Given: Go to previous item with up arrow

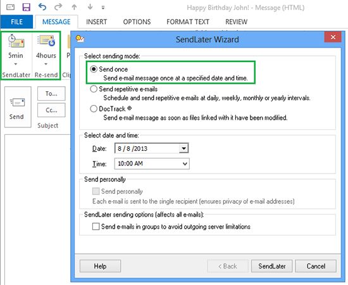Looking at the screenshot, I should [x=74, y=8].
